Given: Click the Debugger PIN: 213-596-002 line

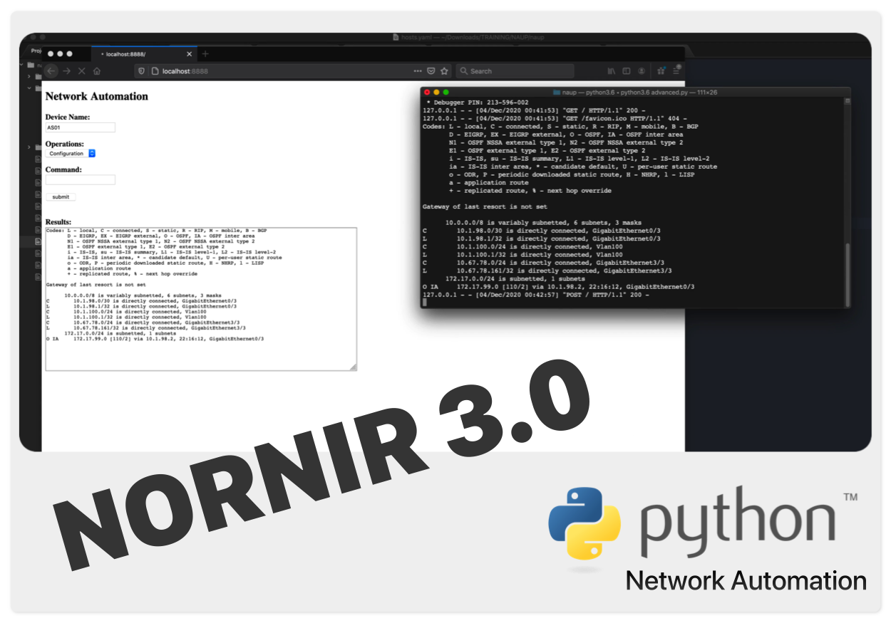Looking at the screenshot, I should [x=477, y=103].
